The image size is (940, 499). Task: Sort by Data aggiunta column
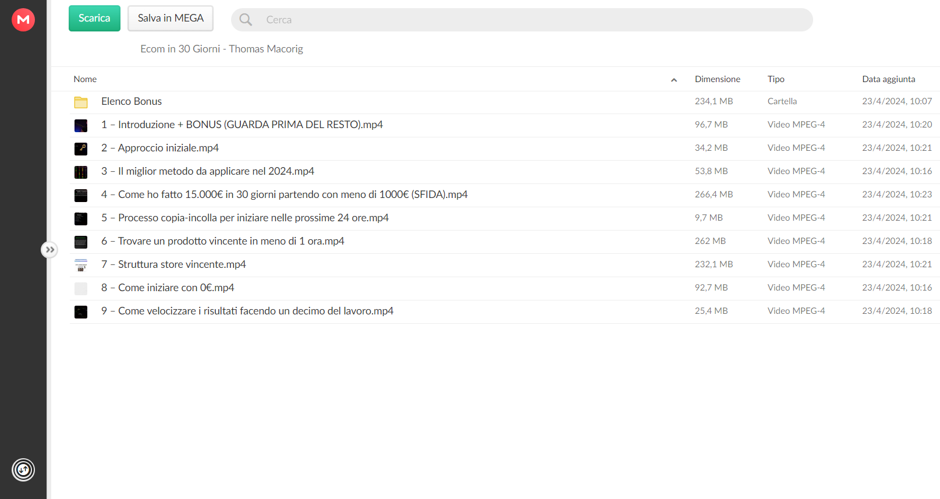point(888,79)
